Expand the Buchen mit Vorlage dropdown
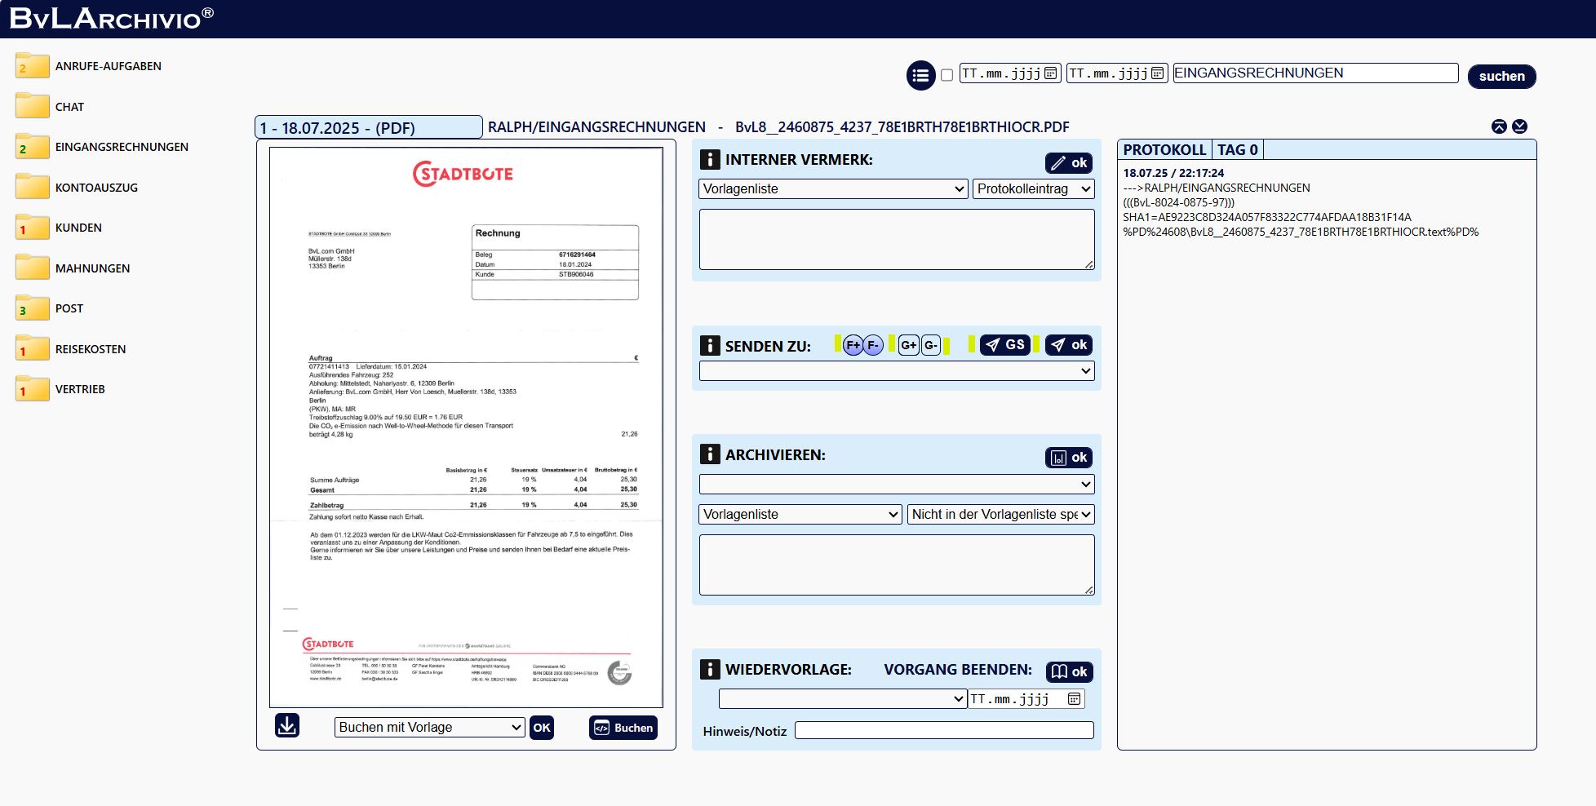 click(x=429, y=728)
